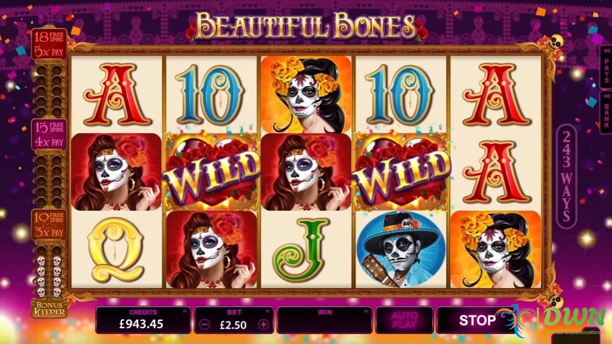Viewport: 612px width, 344px height.
Task: Start Auto Play mode
Action: click(x=404, y=320)
